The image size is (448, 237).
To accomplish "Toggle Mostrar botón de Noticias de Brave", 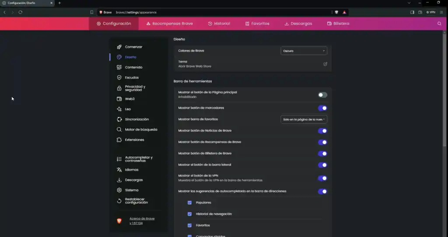I will pyautogui.click(x=322, y=131).
